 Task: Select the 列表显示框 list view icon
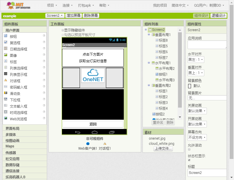[6, 74]
